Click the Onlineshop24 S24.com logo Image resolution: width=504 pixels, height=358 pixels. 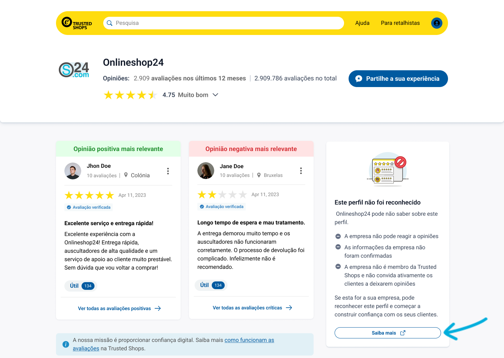(x=74, y=70)
